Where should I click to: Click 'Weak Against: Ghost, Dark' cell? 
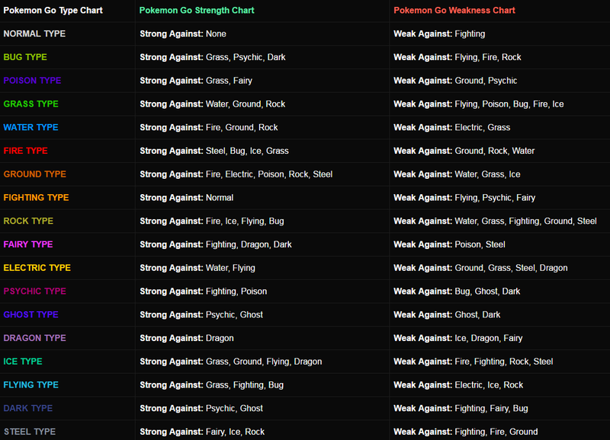pos(447,314)
